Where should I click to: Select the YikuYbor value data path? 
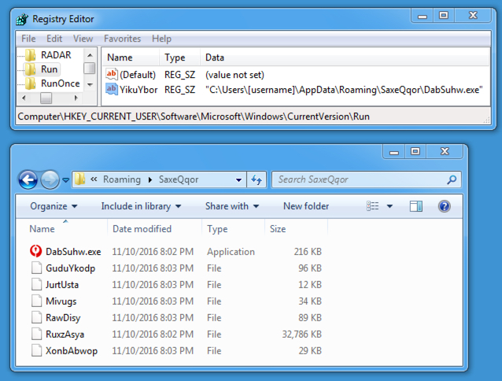coord(344,90)
